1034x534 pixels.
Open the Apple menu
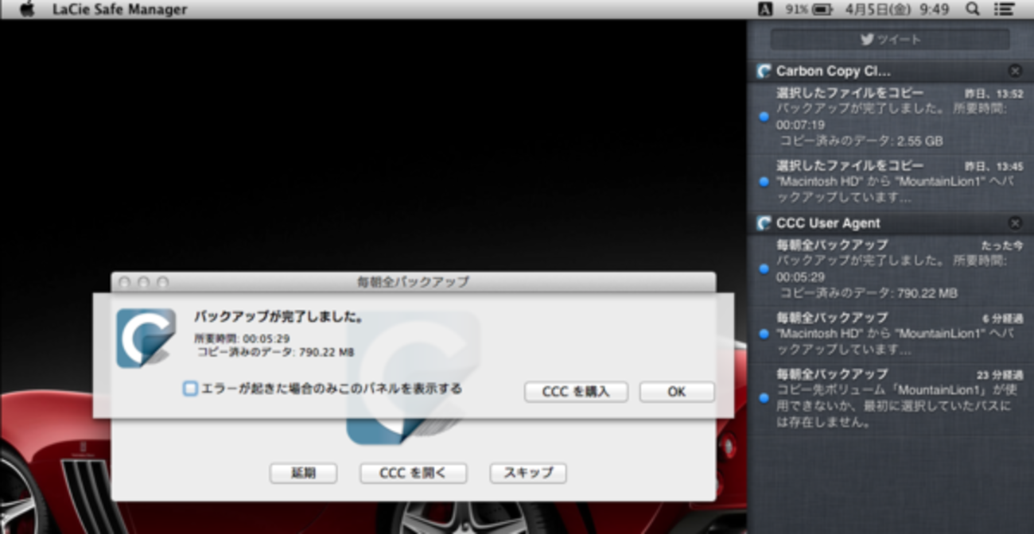26,10
